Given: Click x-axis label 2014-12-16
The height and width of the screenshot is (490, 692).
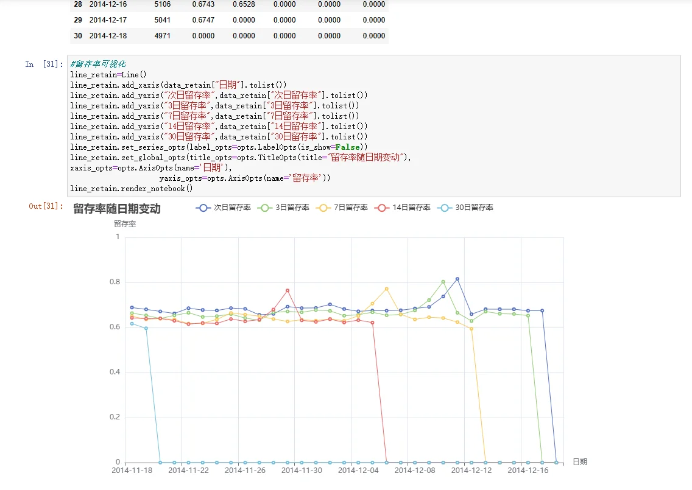Looking at the screenshot, I should 528,471.
